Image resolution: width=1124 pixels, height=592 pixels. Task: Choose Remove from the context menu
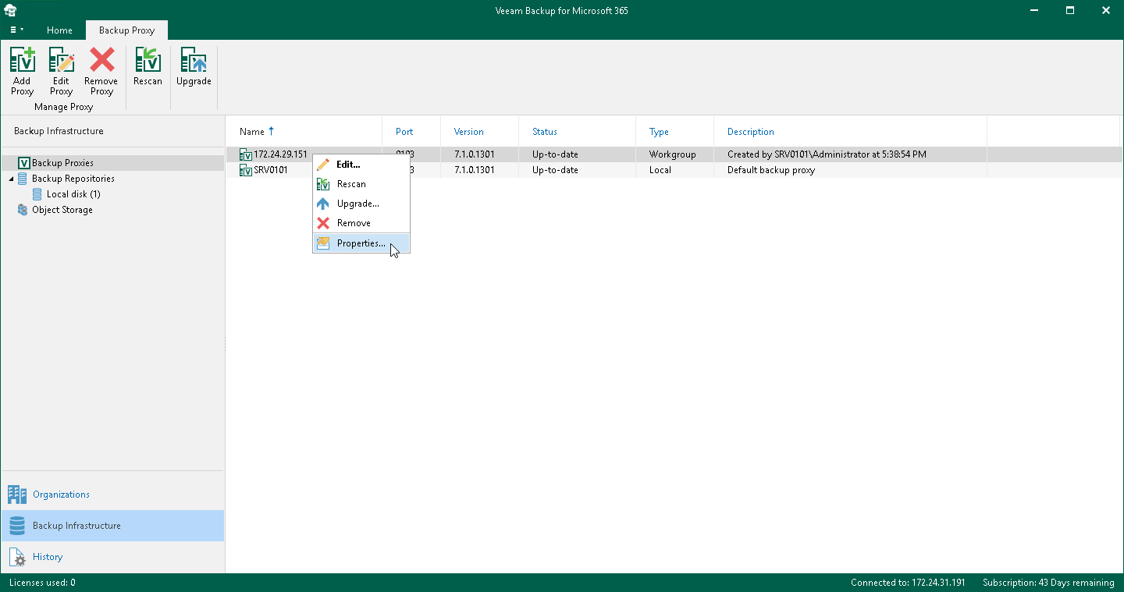pos(361,223)
